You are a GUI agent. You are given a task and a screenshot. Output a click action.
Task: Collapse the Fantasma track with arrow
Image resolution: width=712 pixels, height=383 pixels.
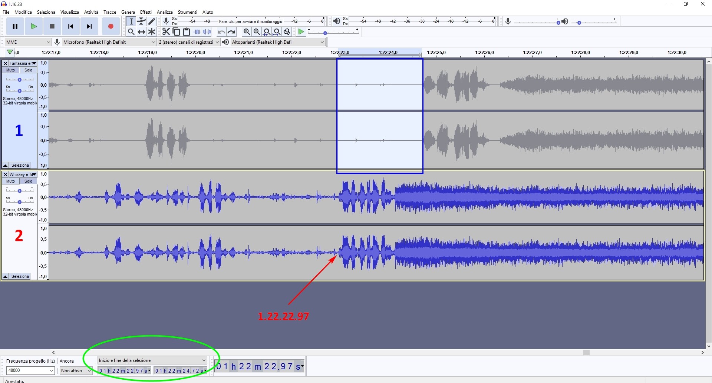point(5,165)
